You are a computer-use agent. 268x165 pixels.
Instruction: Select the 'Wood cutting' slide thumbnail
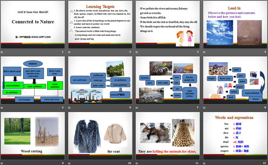point(33,136)
